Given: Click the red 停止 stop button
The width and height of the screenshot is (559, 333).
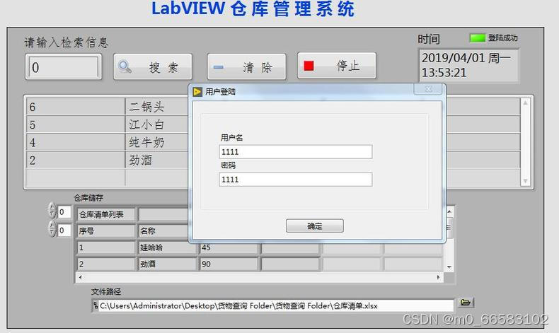Looking at the screenshot, I should (337, 66).
